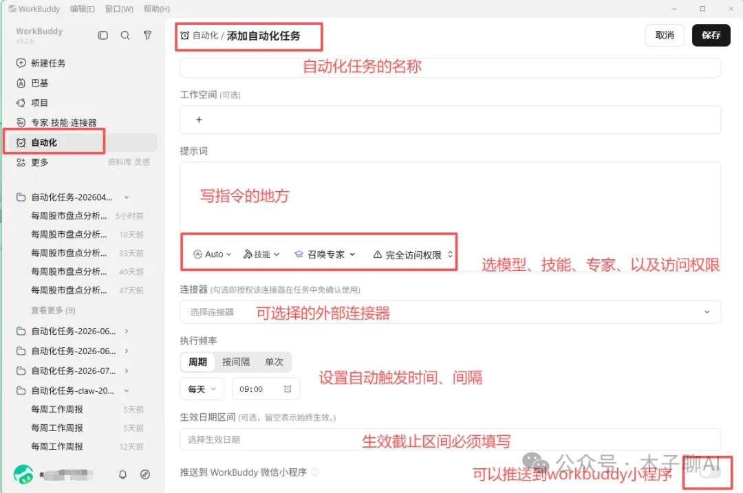Open the 召唤专家 dropdown

(x=325, y=254)
